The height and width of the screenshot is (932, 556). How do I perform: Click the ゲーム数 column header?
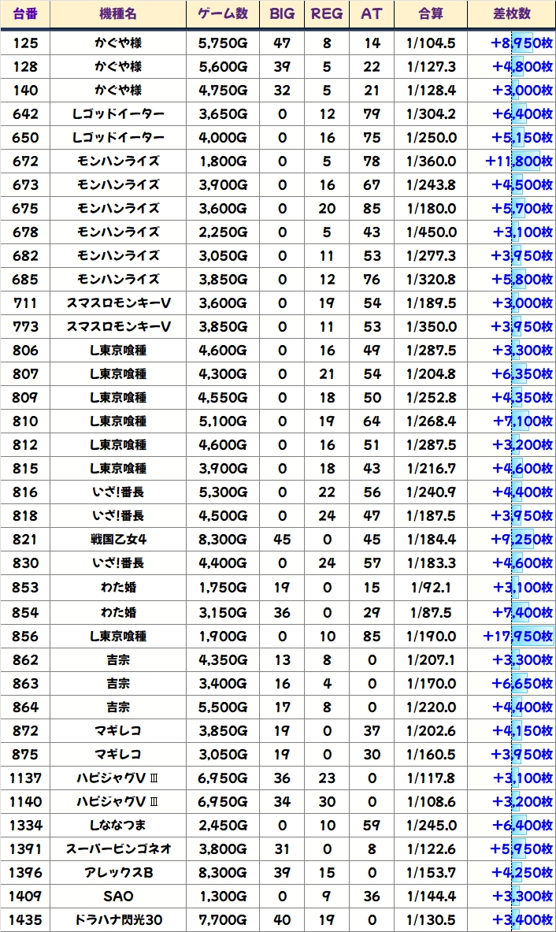click(223, 13)
